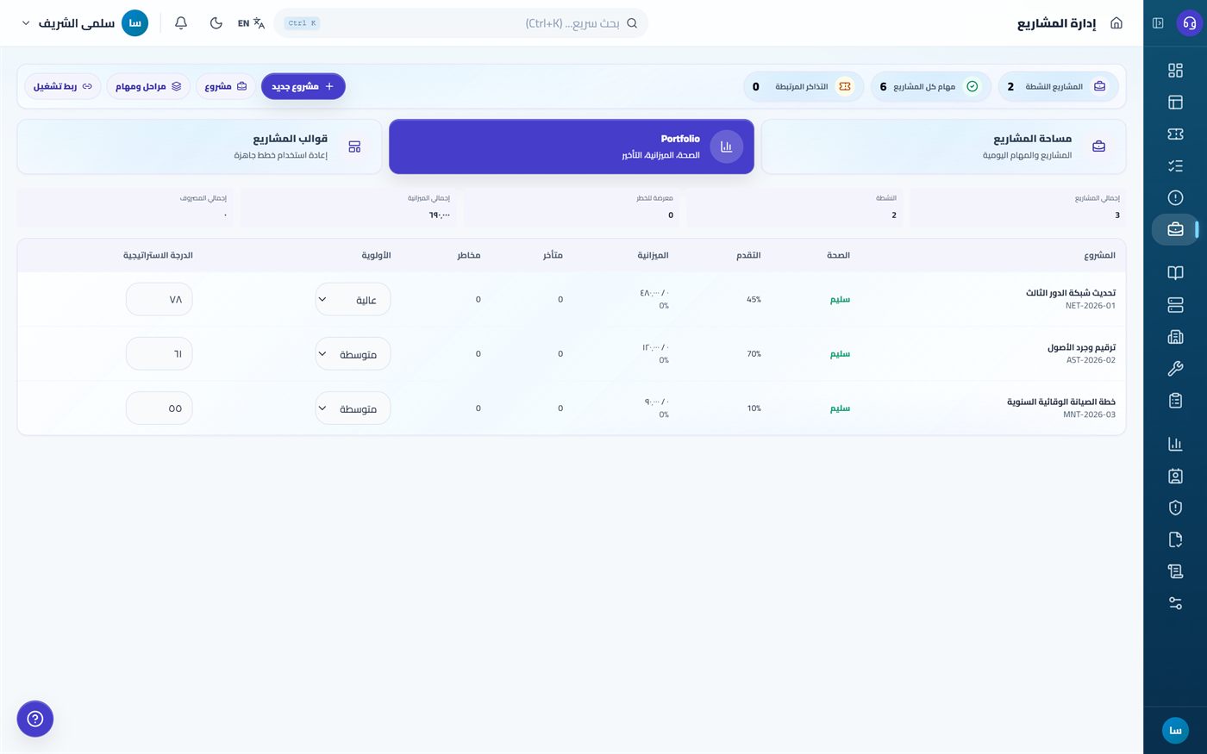The height and width of the screenshot is (754, 1207).
Task: Open the contact badge icon in sidebar
Action: [x=1175, y=476]
